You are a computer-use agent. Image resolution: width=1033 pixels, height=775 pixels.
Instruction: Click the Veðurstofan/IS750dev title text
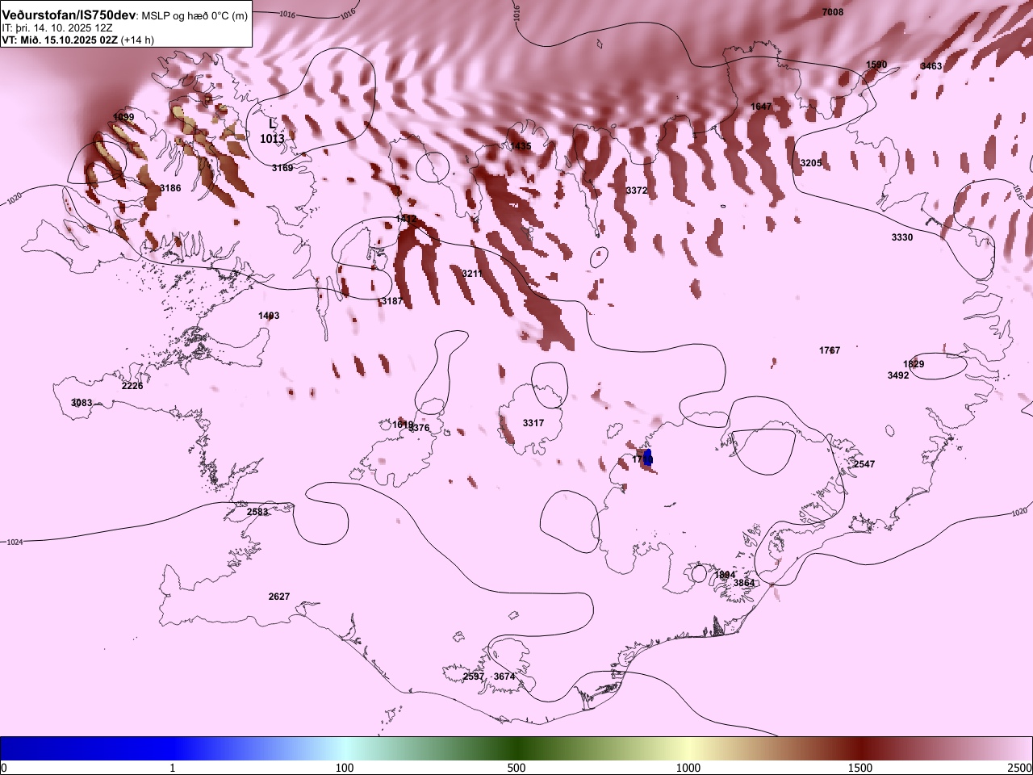[69, 15]
